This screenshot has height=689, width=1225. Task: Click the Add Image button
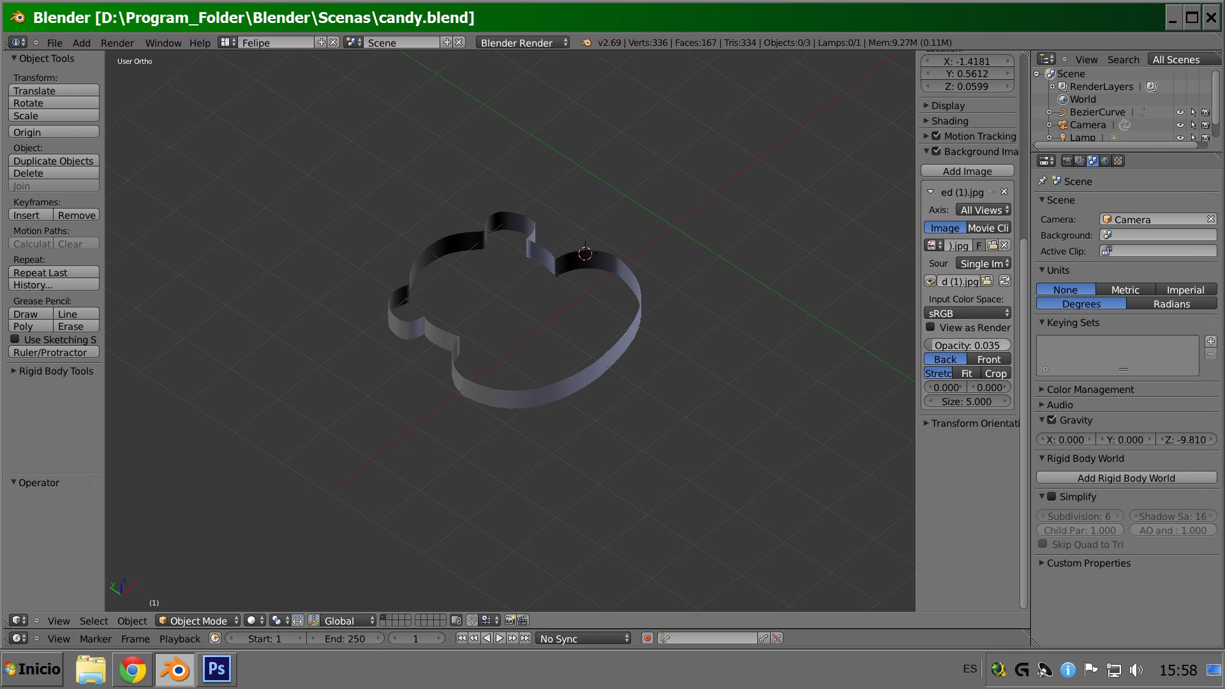point(967,171)
